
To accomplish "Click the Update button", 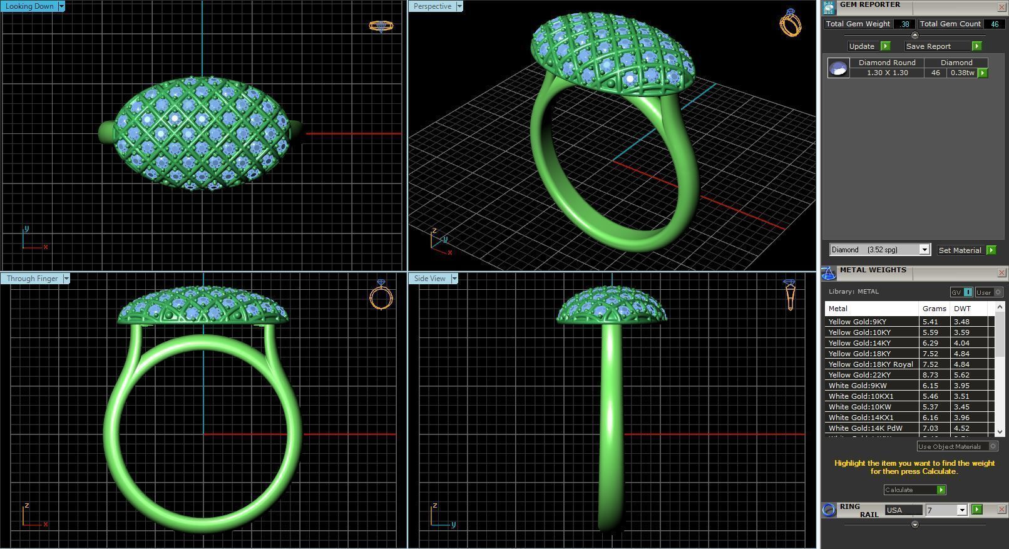I will coord(862,46).
